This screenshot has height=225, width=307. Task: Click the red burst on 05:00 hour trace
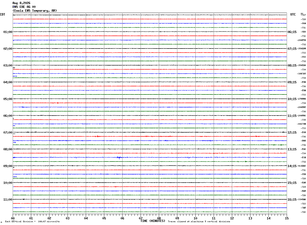pyautogui.click(x=55, y=103)
